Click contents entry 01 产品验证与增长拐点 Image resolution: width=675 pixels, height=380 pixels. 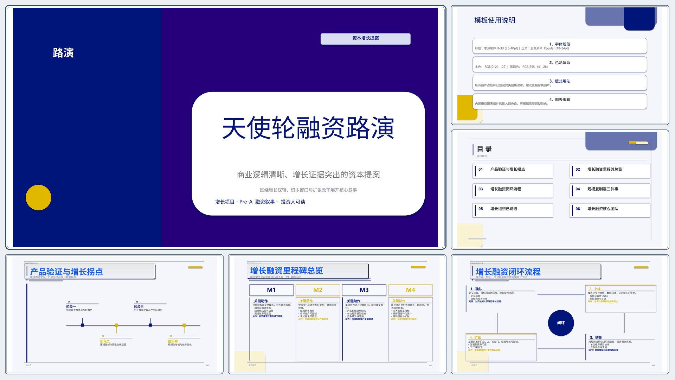pos(513,171)
